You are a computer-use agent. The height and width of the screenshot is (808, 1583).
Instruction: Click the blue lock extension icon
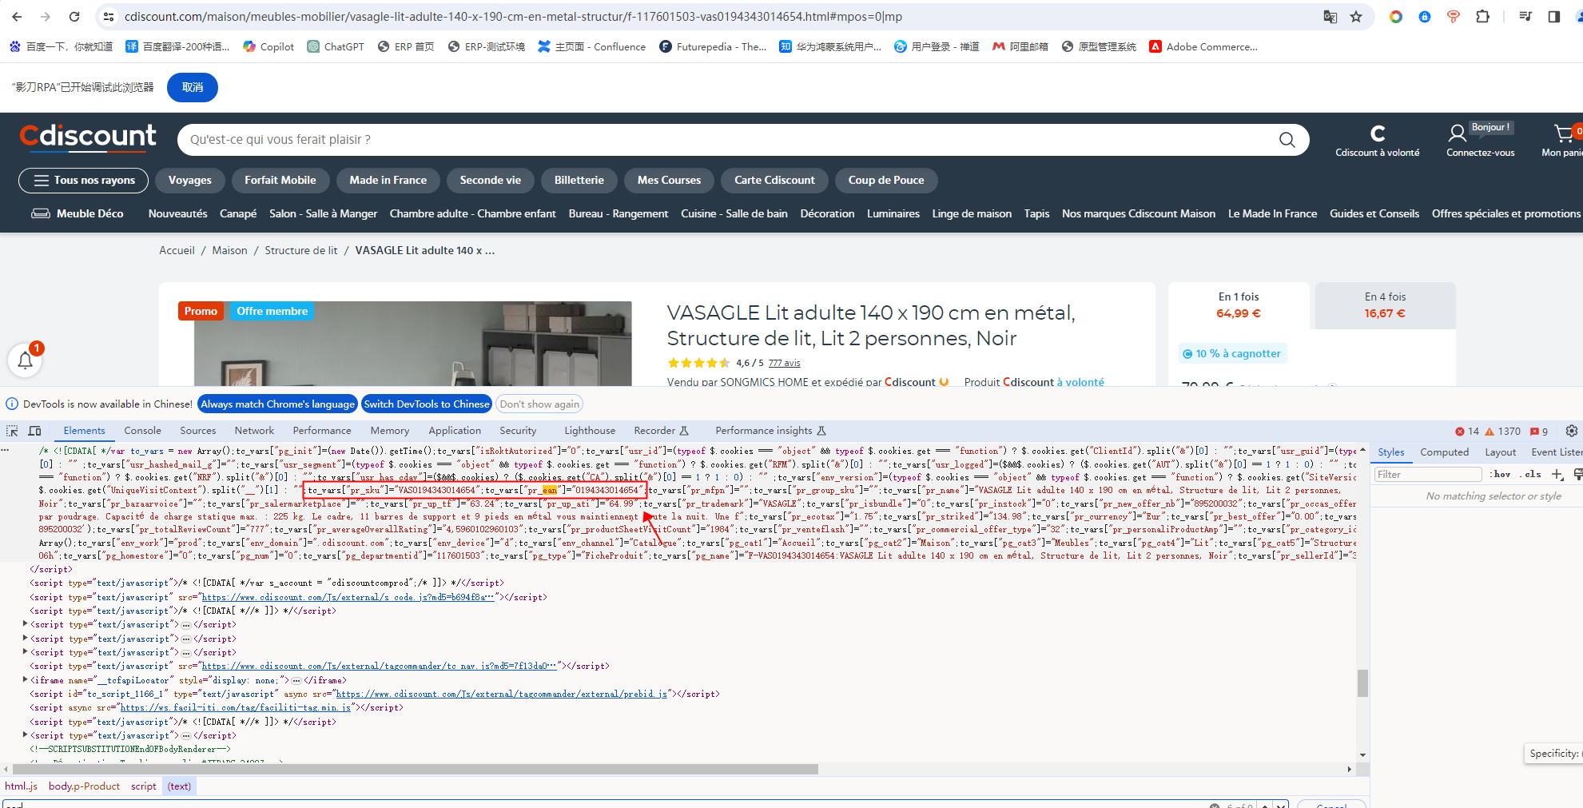pos(1425,17)
